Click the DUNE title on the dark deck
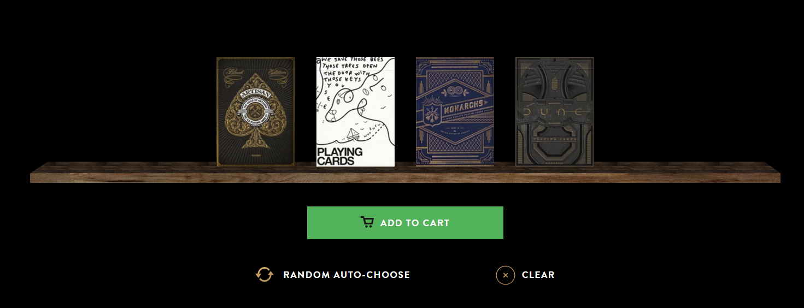 click(x=554, y=112)
